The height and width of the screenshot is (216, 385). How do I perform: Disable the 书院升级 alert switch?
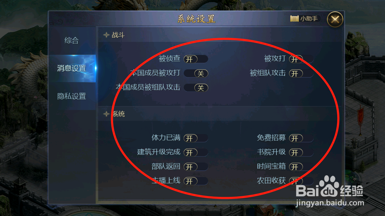click(x=301, y=153)
